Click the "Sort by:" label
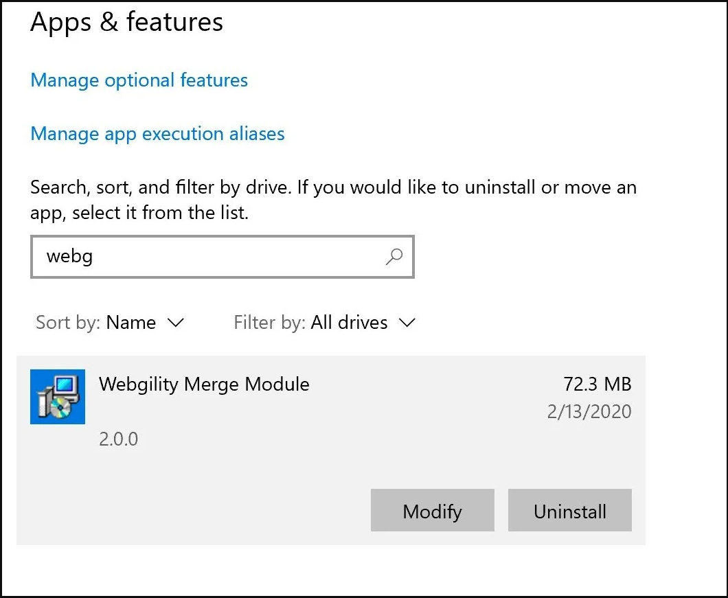This screenshot has height=598, width=728. [x=69, y=323]
